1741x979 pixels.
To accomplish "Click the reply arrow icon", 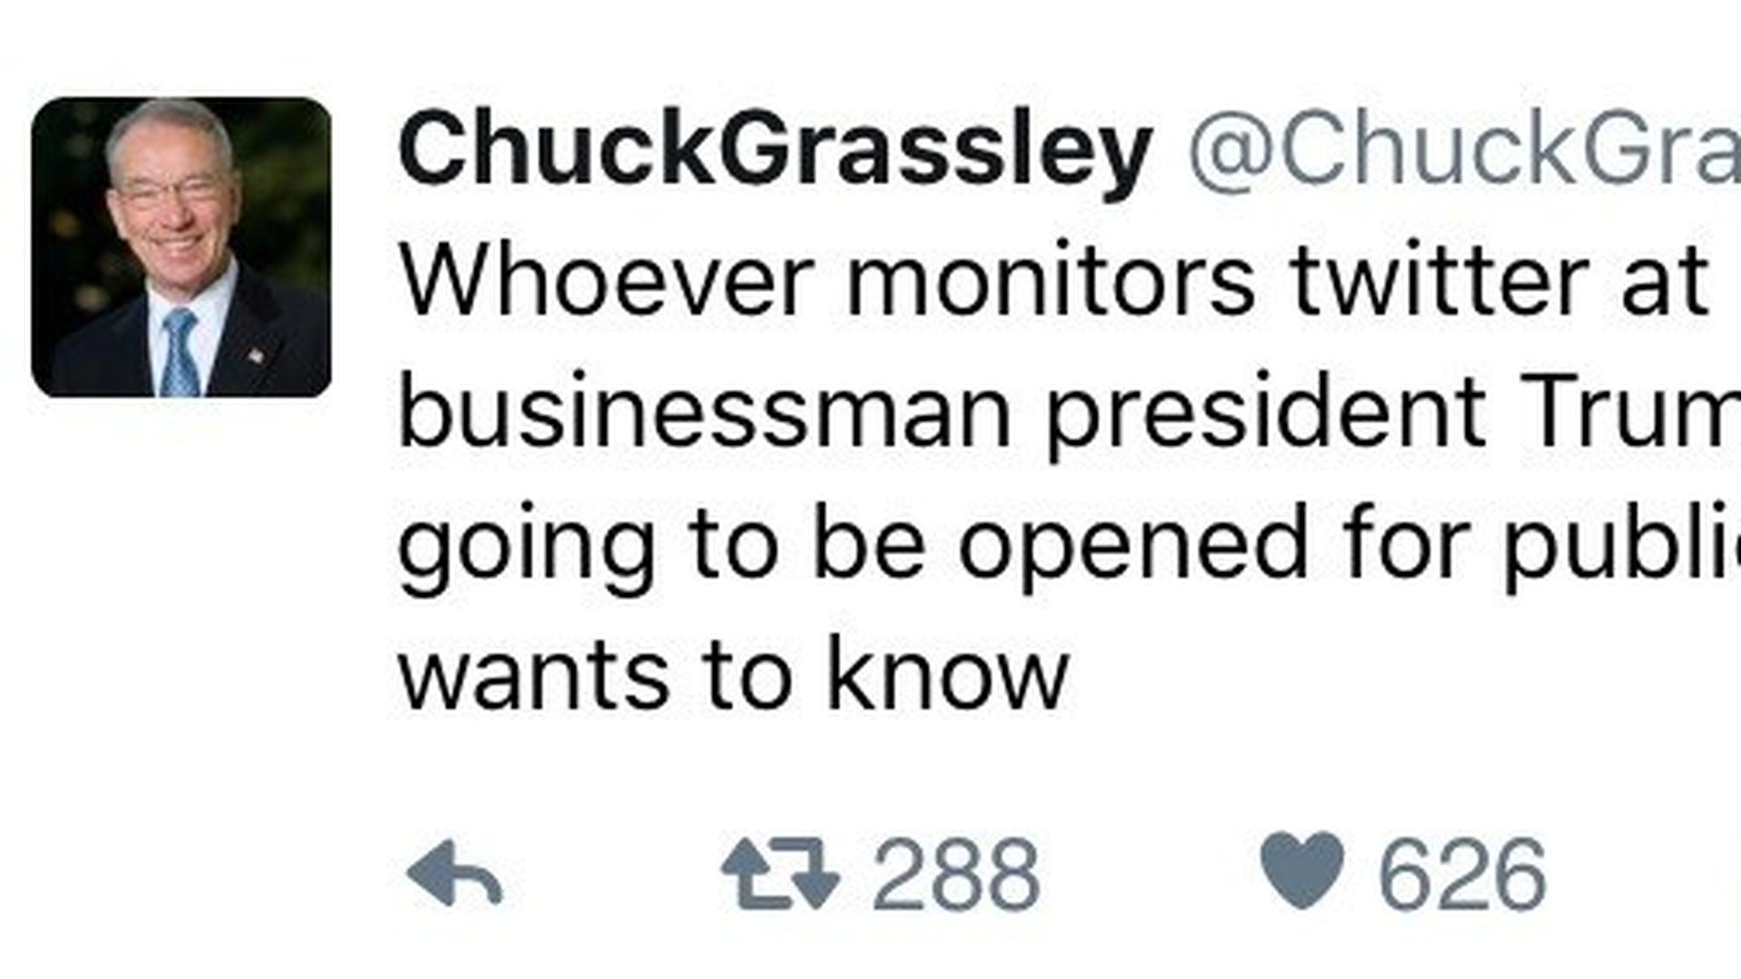I will pyautogui.click(x=454, y=873).
